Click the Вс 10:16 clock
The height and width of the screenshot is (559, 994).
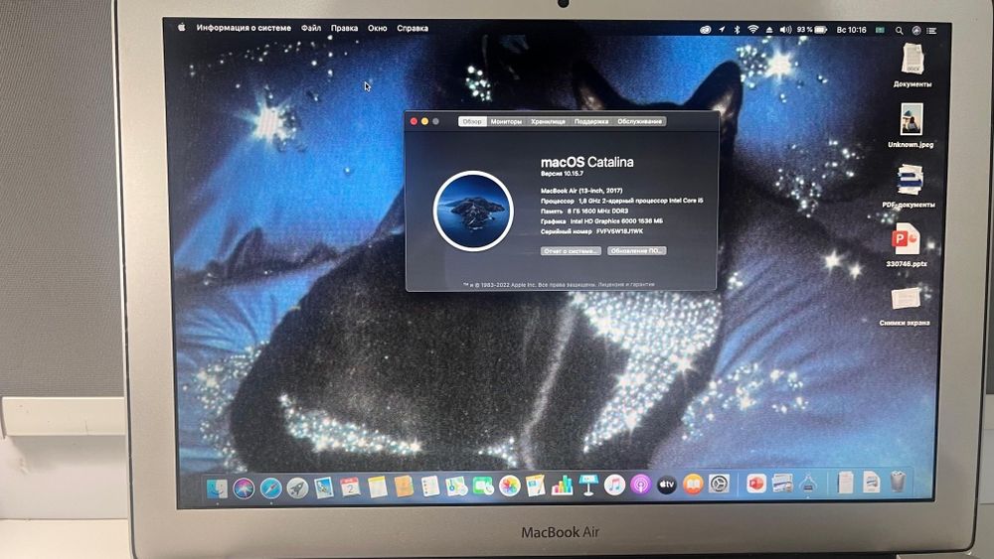pos(851,30)
